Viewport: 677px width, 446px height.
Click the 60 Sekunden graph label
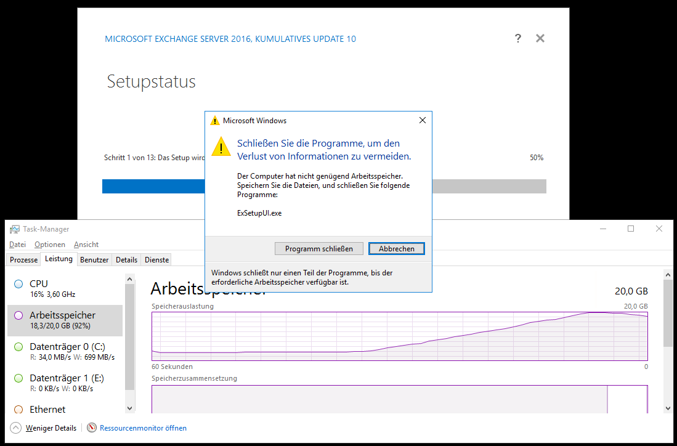(x=172, y=367)
